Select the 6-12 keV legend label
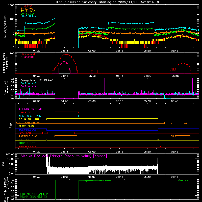This screenshot has height=202, width=202. [x=27, y=9]
